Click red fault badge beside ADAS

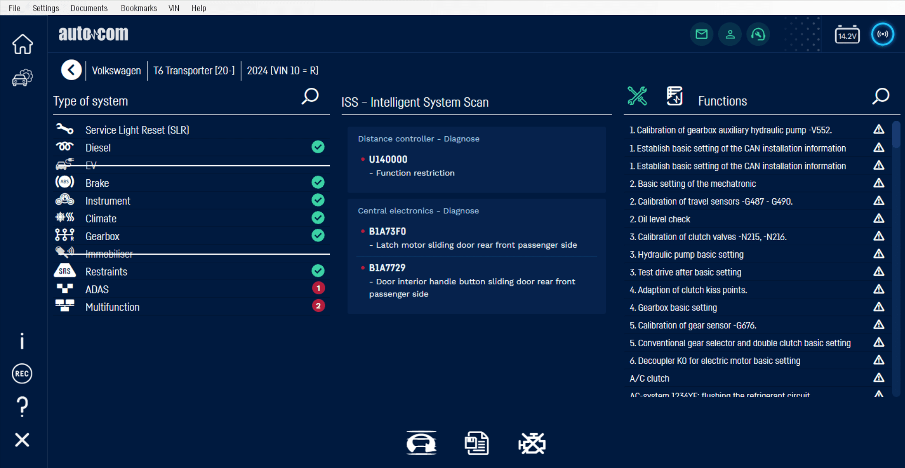tap(318, 288)
